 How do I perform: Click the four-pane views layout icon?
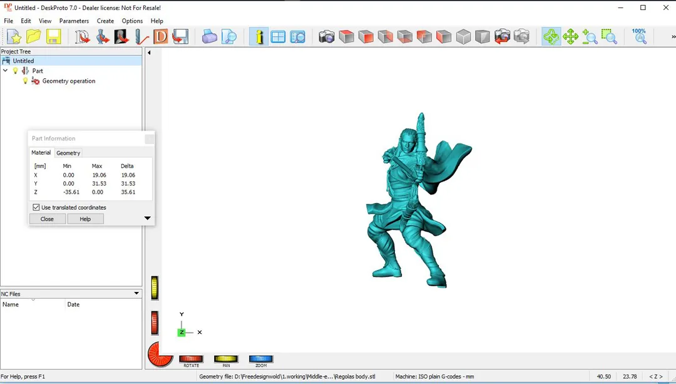[x=278, y=37]
